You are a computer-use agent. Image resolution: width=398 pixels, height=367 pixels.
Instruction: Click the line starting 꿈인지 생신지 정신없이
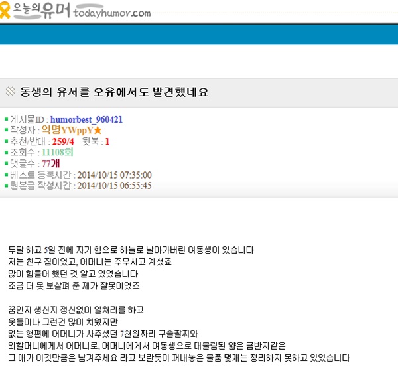(76, 310)
